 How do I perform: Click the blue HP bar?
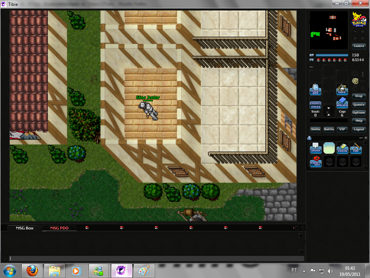click(x=332, y=55)
